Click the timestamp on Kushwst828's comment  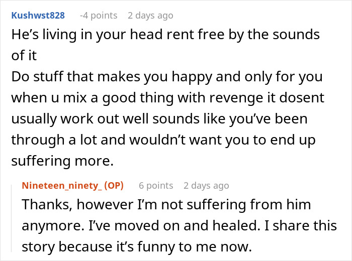(x=150, y=15)
